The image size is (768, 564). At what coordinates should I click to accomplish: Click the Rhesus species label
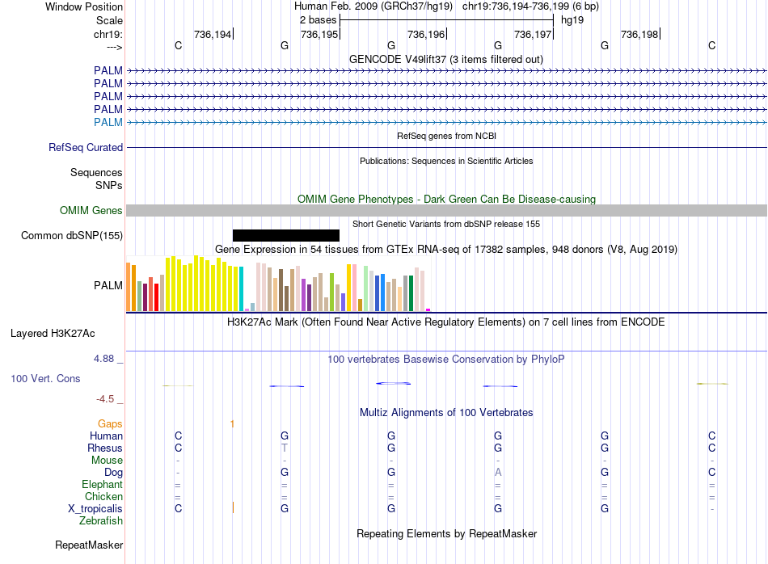(x=105, y=448)
